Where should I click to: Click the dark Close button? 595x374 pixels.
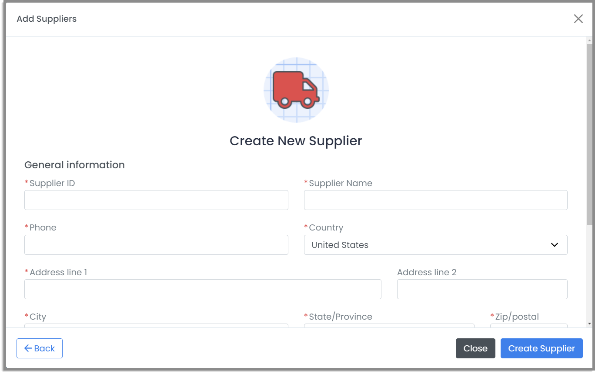pos(475,348)
